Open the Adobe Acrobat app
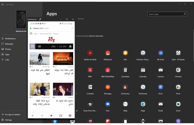This screenshot has width=194, height=125. [90, 53]
